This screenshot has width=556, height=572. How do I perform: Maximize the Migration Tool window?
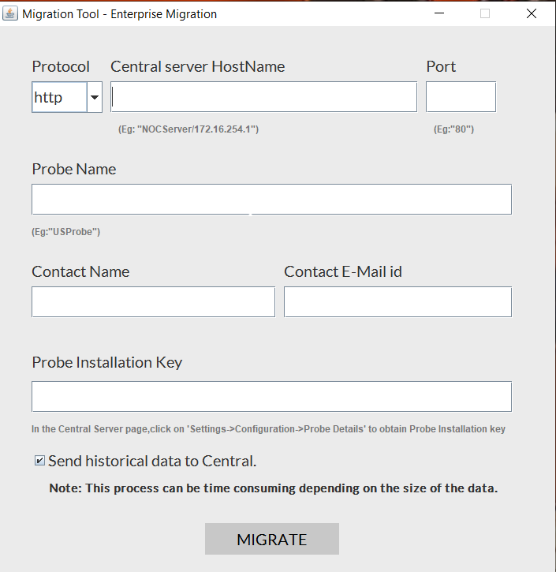(485, 13)
